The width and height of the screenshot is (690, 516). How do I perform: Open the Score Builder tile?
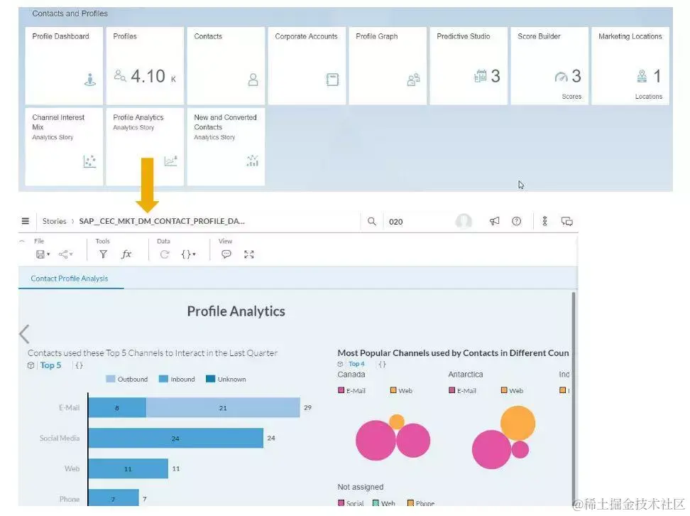(549, 65)
